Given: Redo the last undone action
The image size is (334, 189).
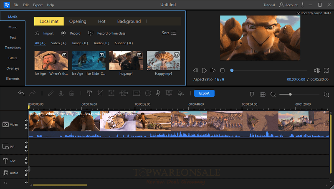Looking at the screenshot, I should 33,93.
